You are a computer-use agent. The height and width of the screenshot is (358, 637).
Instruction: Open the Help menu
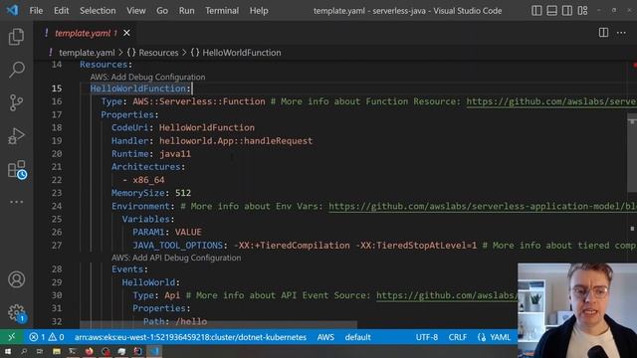click(x=259, y=11)
